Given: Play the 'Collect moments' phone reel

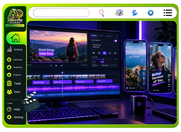Looking at the screenshot, I should 127,88.
